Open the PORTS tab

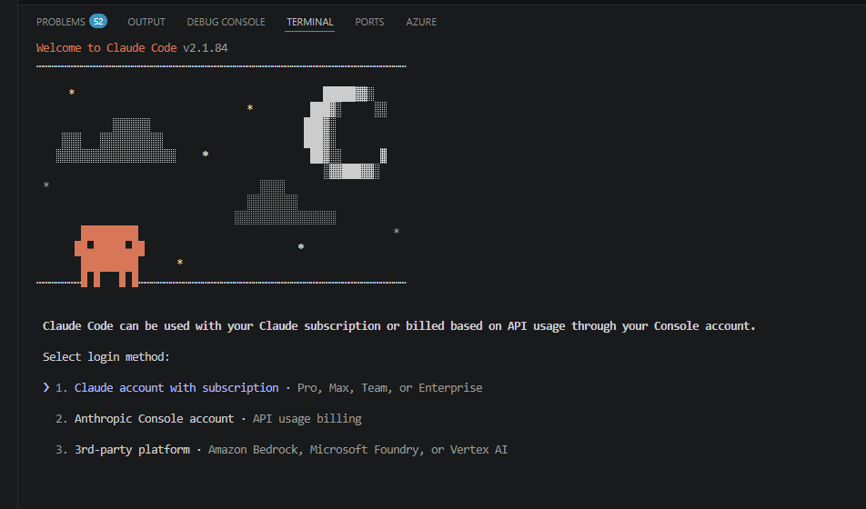click(x=369, y=22)
